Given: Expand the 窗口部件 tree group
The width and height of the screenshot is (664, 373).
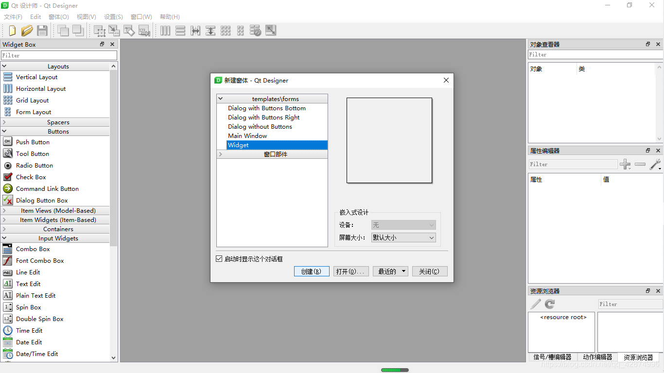Looking at the screenshot, I should [221, 154].
